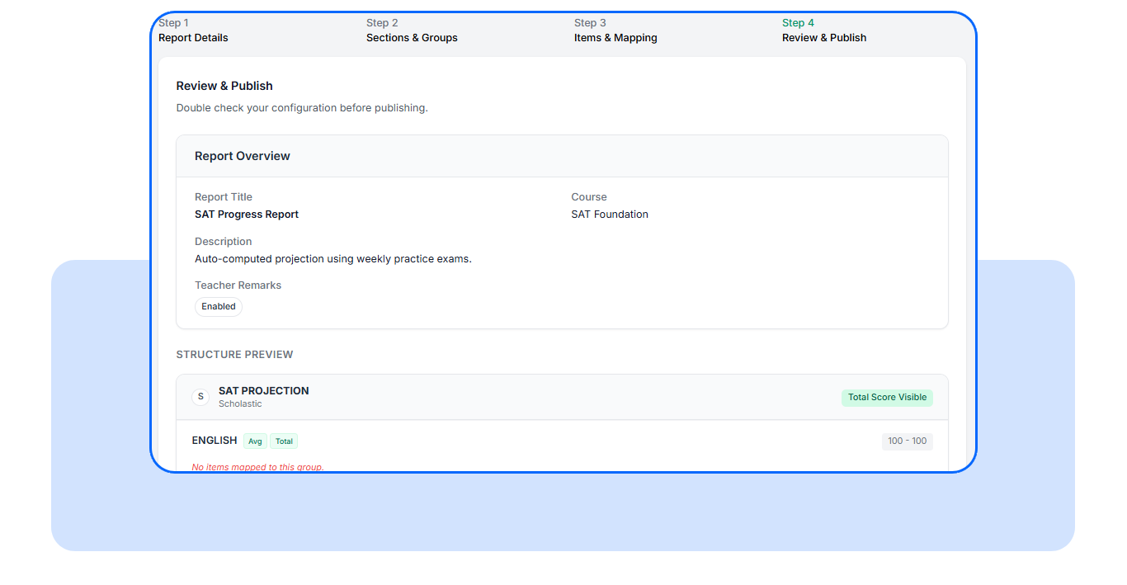
Task: Switch to Step 3 Items & Mapping
Action: (x=615, y=31)
